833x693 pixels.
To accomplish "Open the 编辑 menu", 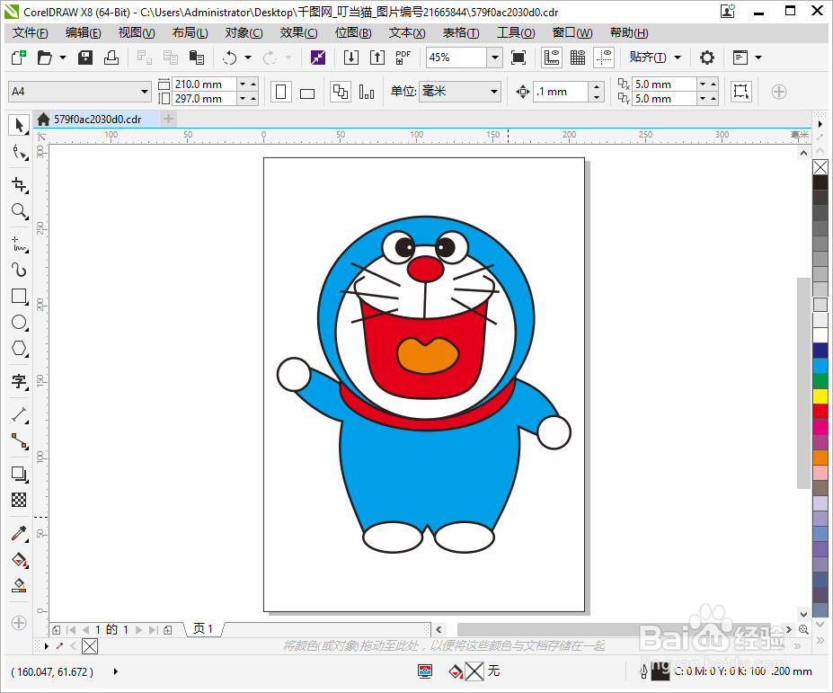I will click(x=83, y=33).
